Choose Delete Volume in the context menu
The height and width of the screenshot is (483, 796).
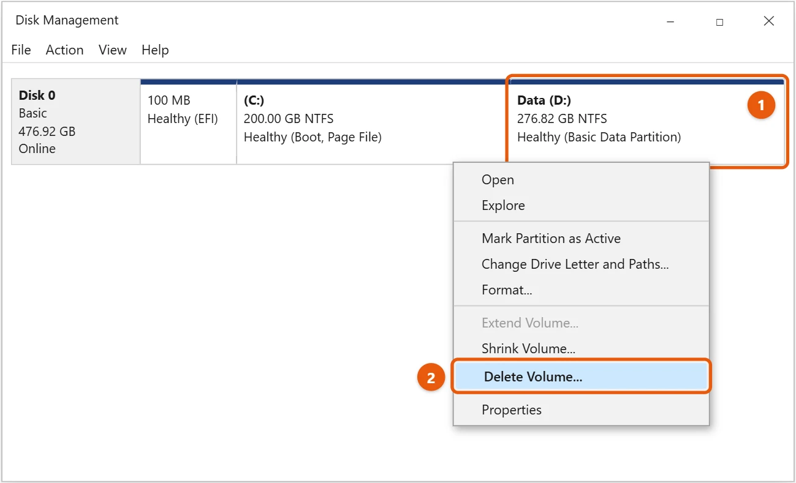581,376
